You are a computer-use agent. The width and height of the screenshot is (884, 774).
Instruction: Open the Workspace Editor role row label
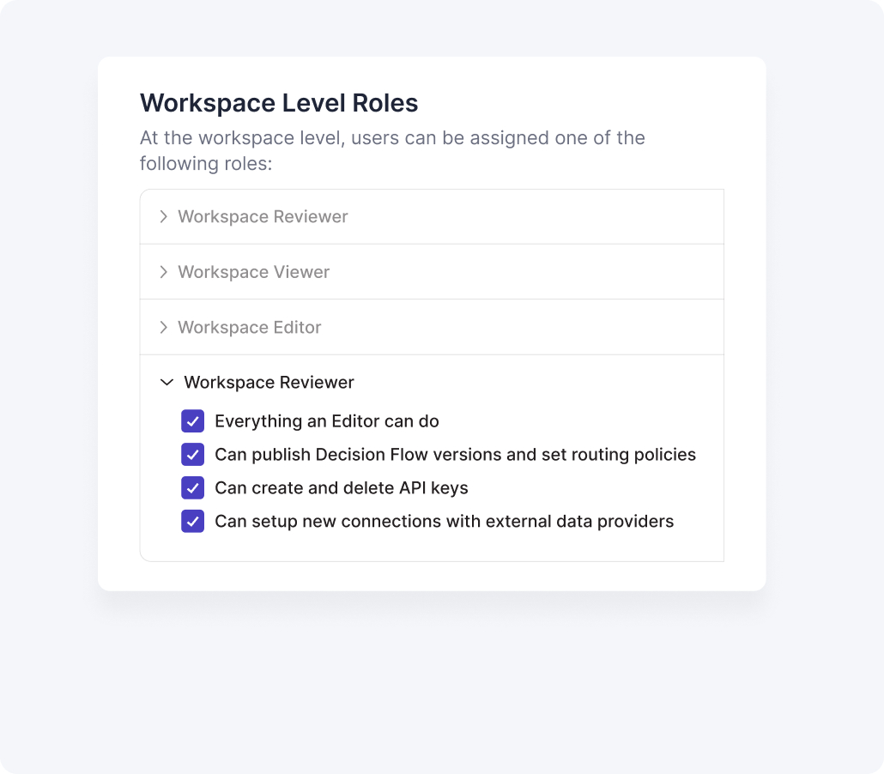point(249,328)
